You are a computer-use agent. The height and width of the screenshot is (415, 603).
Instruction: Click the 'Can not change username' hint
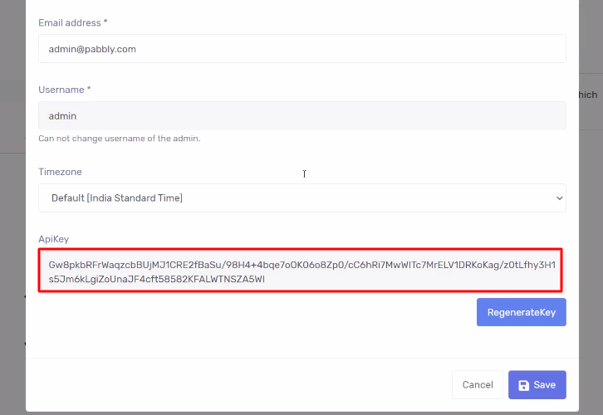point(119,139)
